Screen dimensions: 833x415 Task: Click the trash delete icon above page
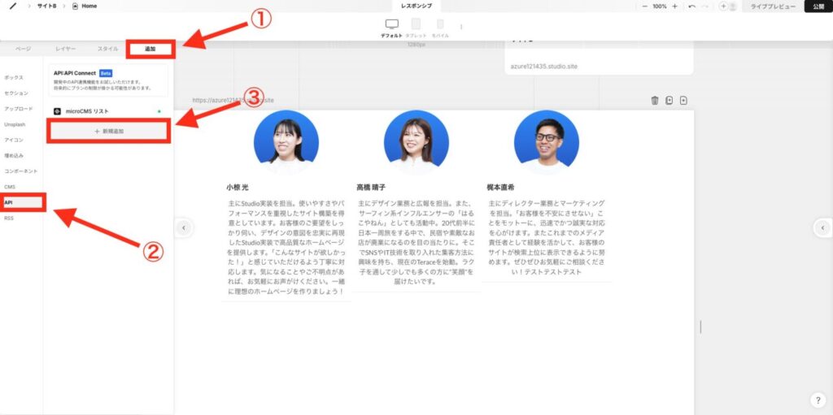click(x=655, y=101)
